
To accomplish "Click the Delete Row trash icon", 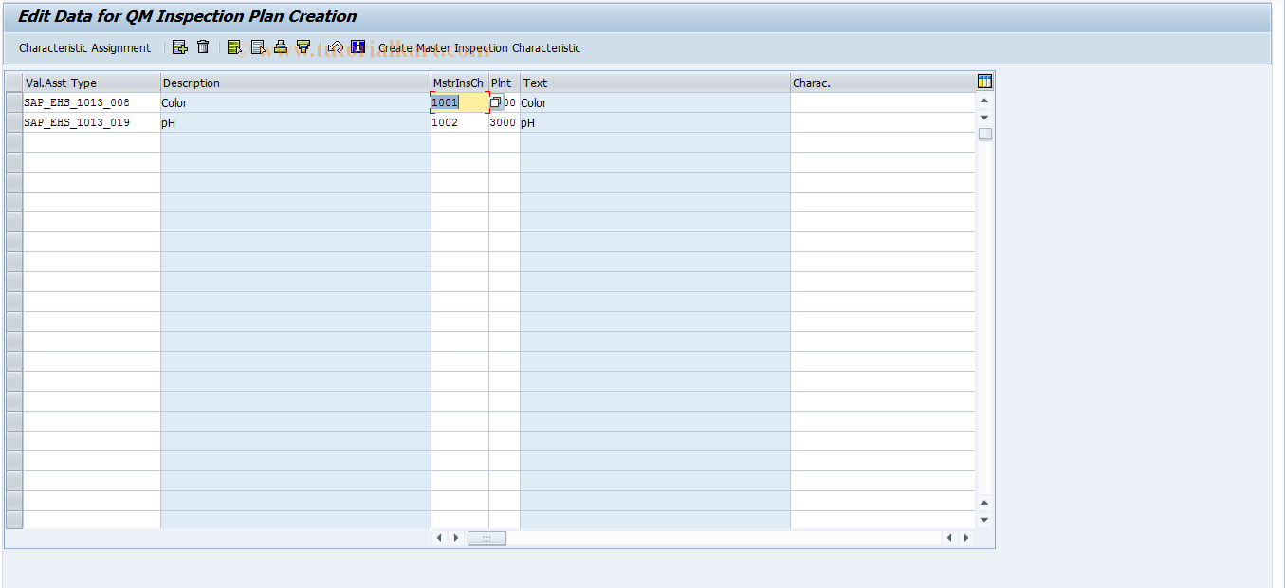I will [203, 46].
